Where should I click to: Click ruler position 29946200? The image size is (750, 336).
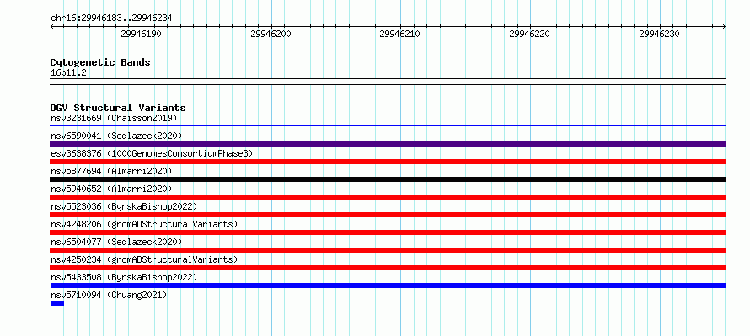(271, 34)
